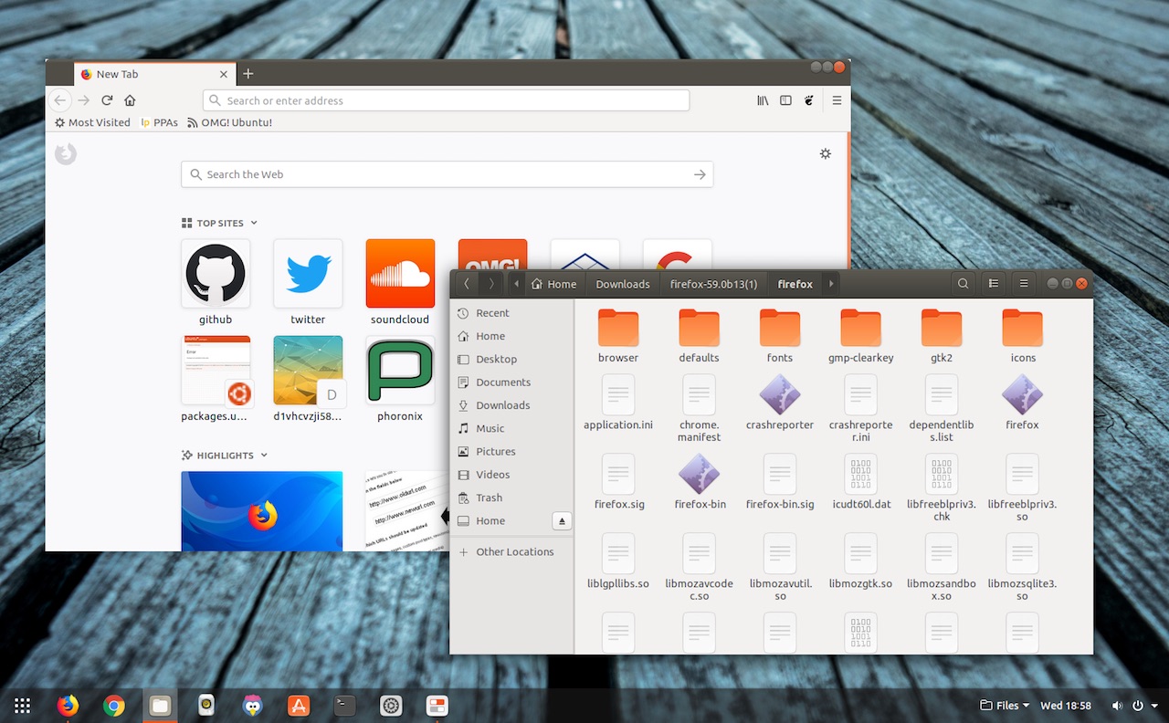
Task: Select icudt60l.dat binary file
Action: pyautogui.click(x=860, y=482)
